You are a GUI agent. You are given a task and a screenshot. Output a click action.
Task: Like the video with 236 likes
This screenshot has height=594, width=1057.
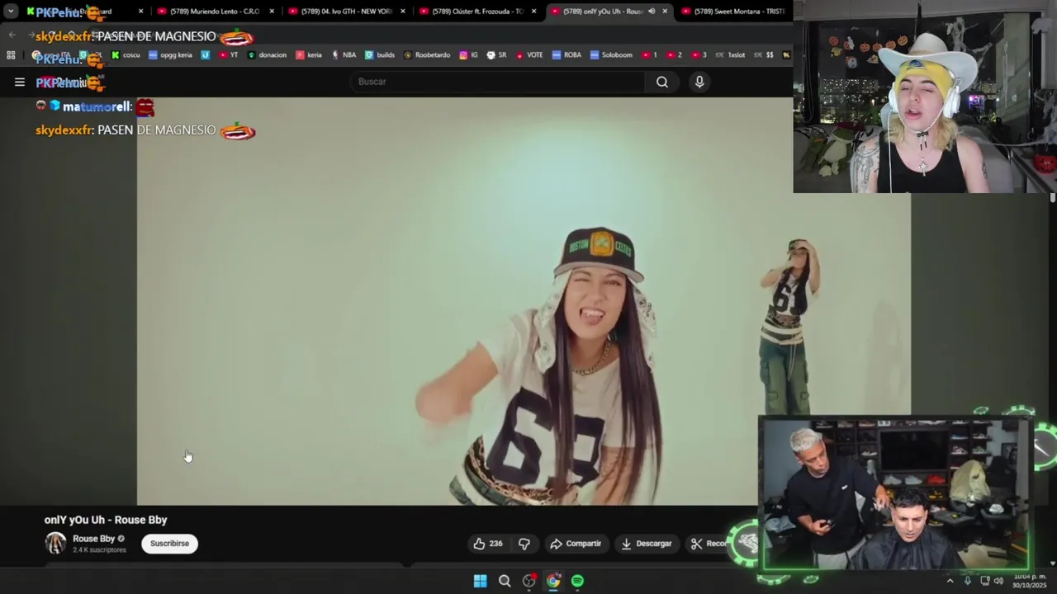[x=487, y=544]
